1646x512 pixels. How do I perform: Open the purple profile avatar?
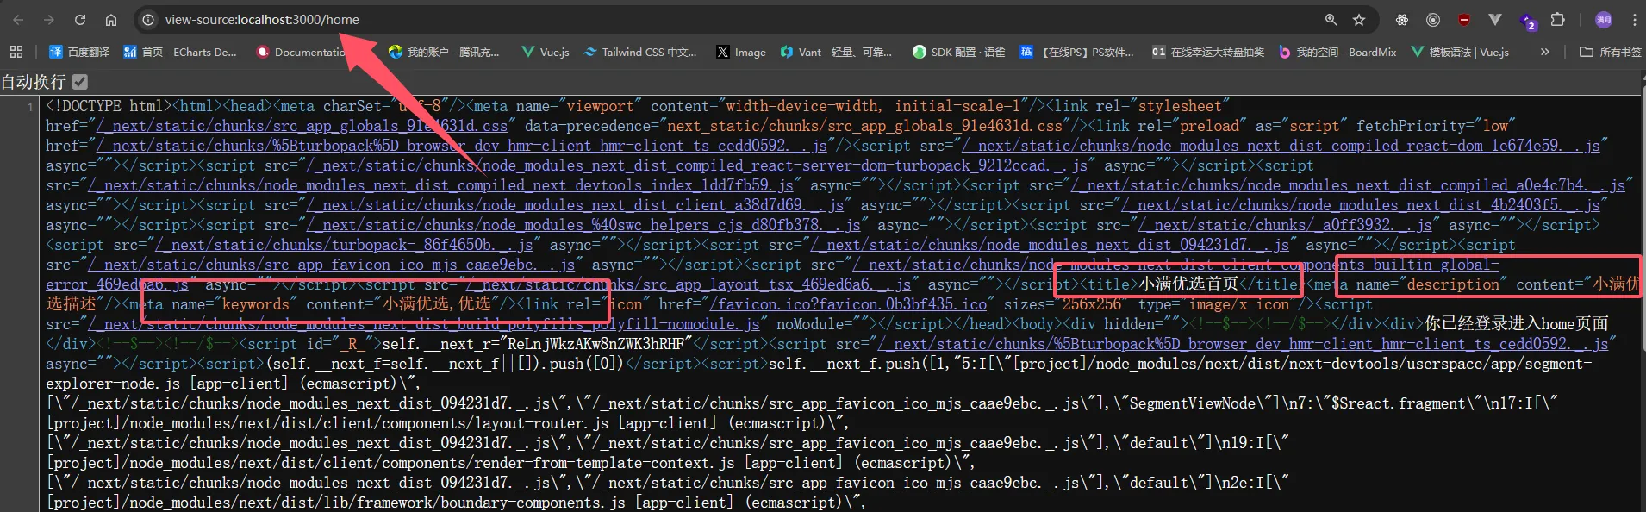coord(1604,19)
